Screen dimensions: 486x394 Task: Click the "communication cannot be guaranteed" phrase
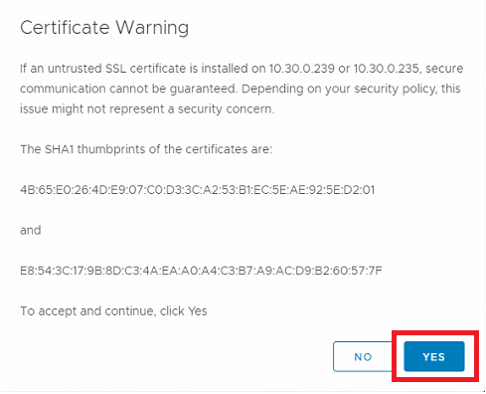(x=128, y=89)
